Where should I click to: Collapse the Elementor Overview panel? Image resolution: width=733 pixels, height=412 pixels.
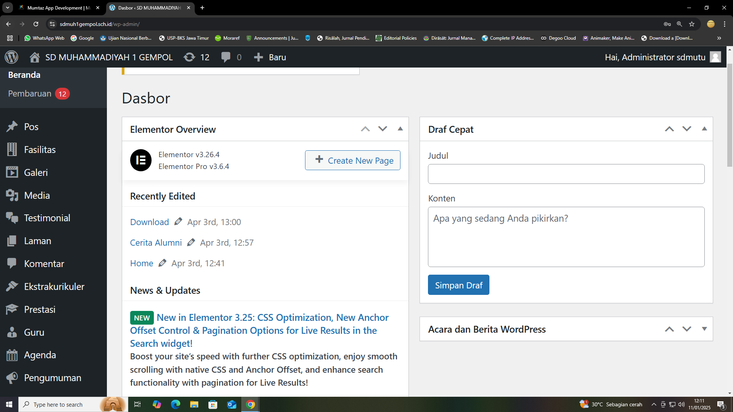(x=400, y=129)
